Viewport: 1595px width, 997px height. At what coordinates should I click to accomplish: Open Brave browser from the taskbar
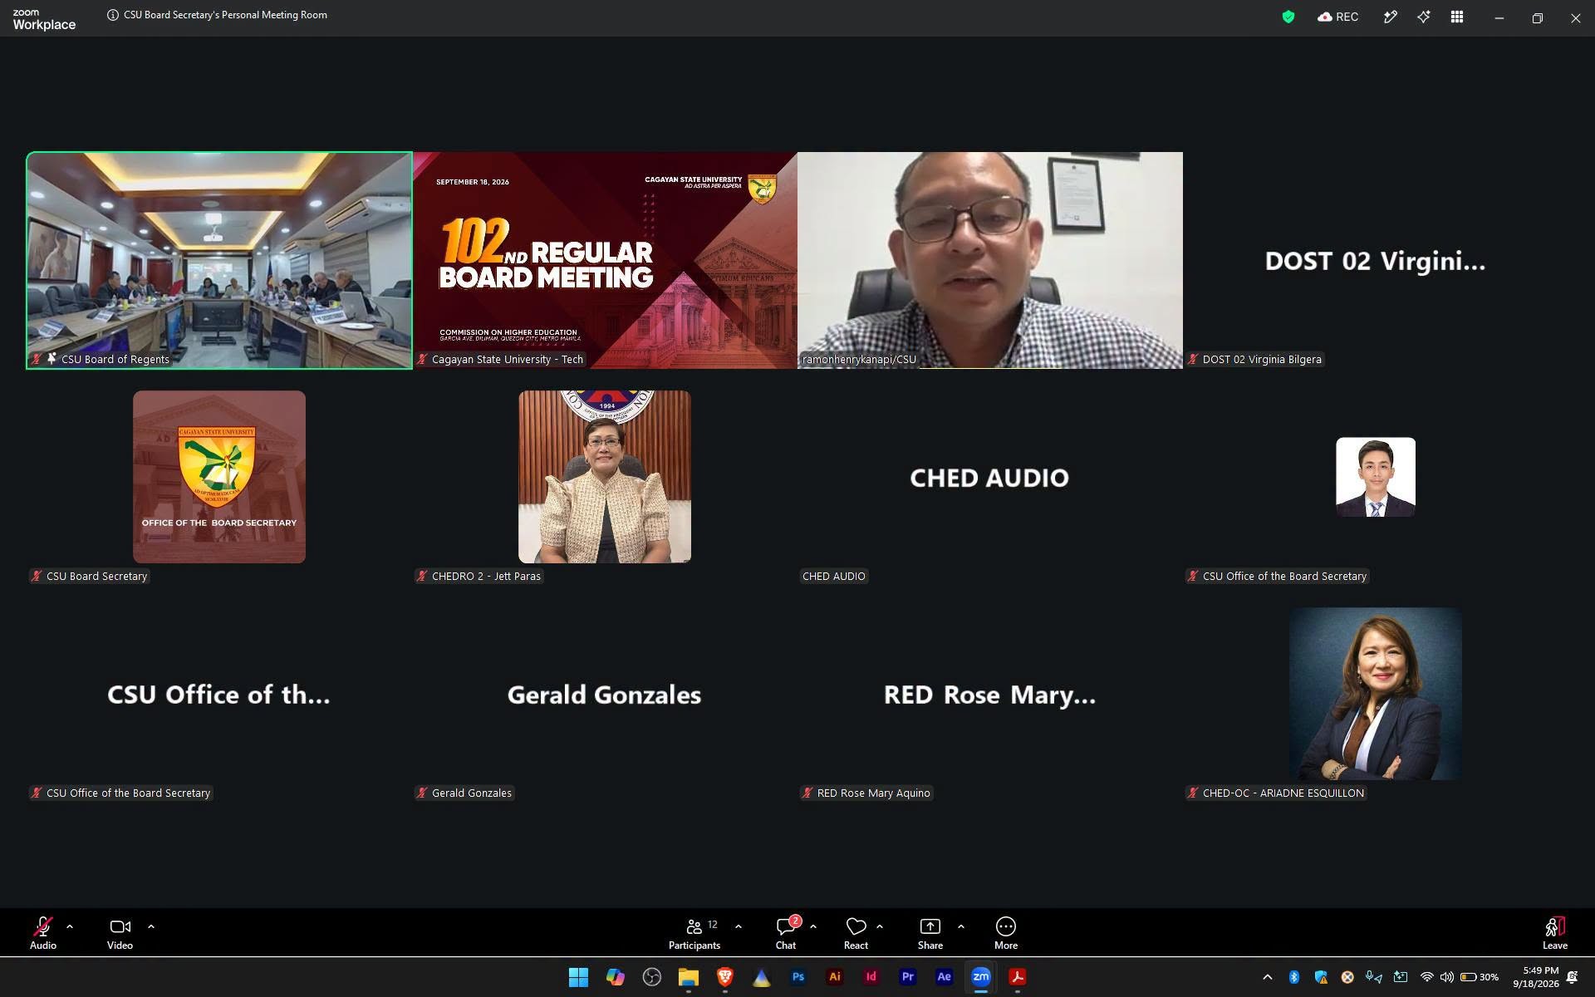pyautogui.click(x=724, y=977)
